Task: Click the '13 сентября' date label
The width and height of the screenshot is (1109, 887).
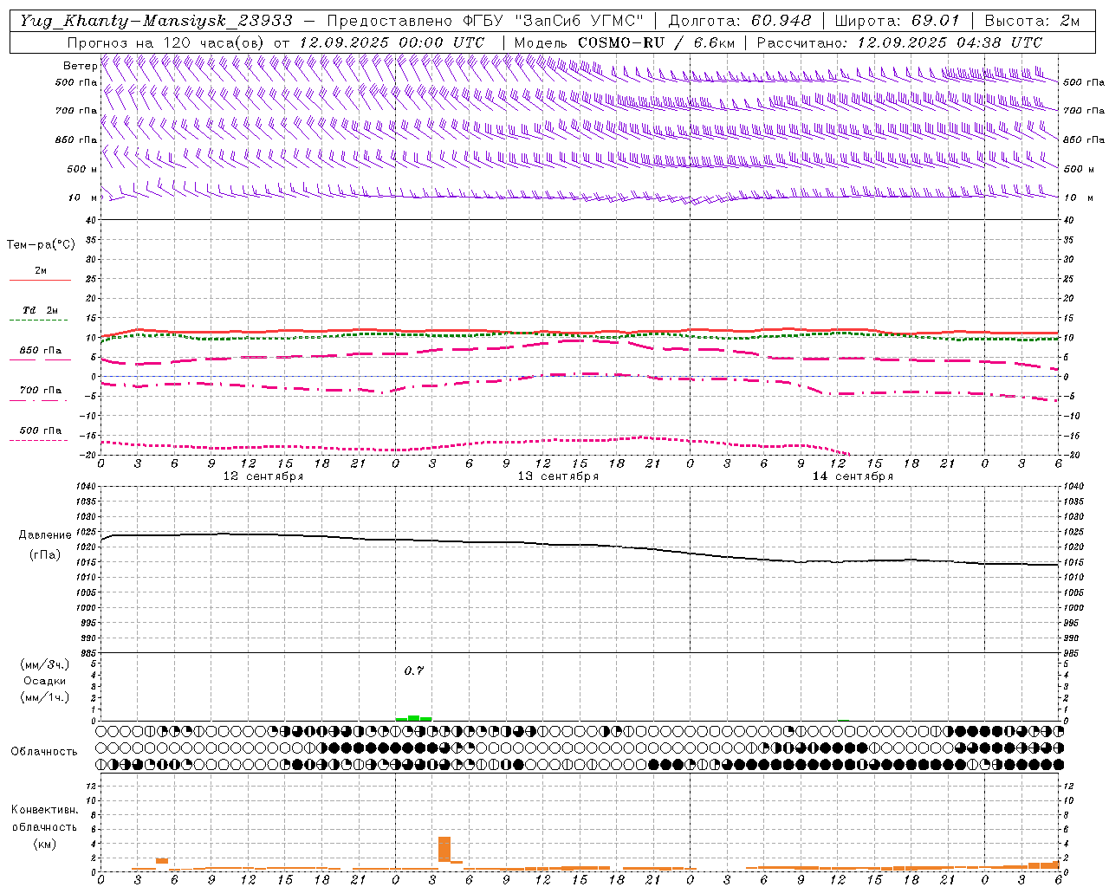Action: [x=558, y=476]
